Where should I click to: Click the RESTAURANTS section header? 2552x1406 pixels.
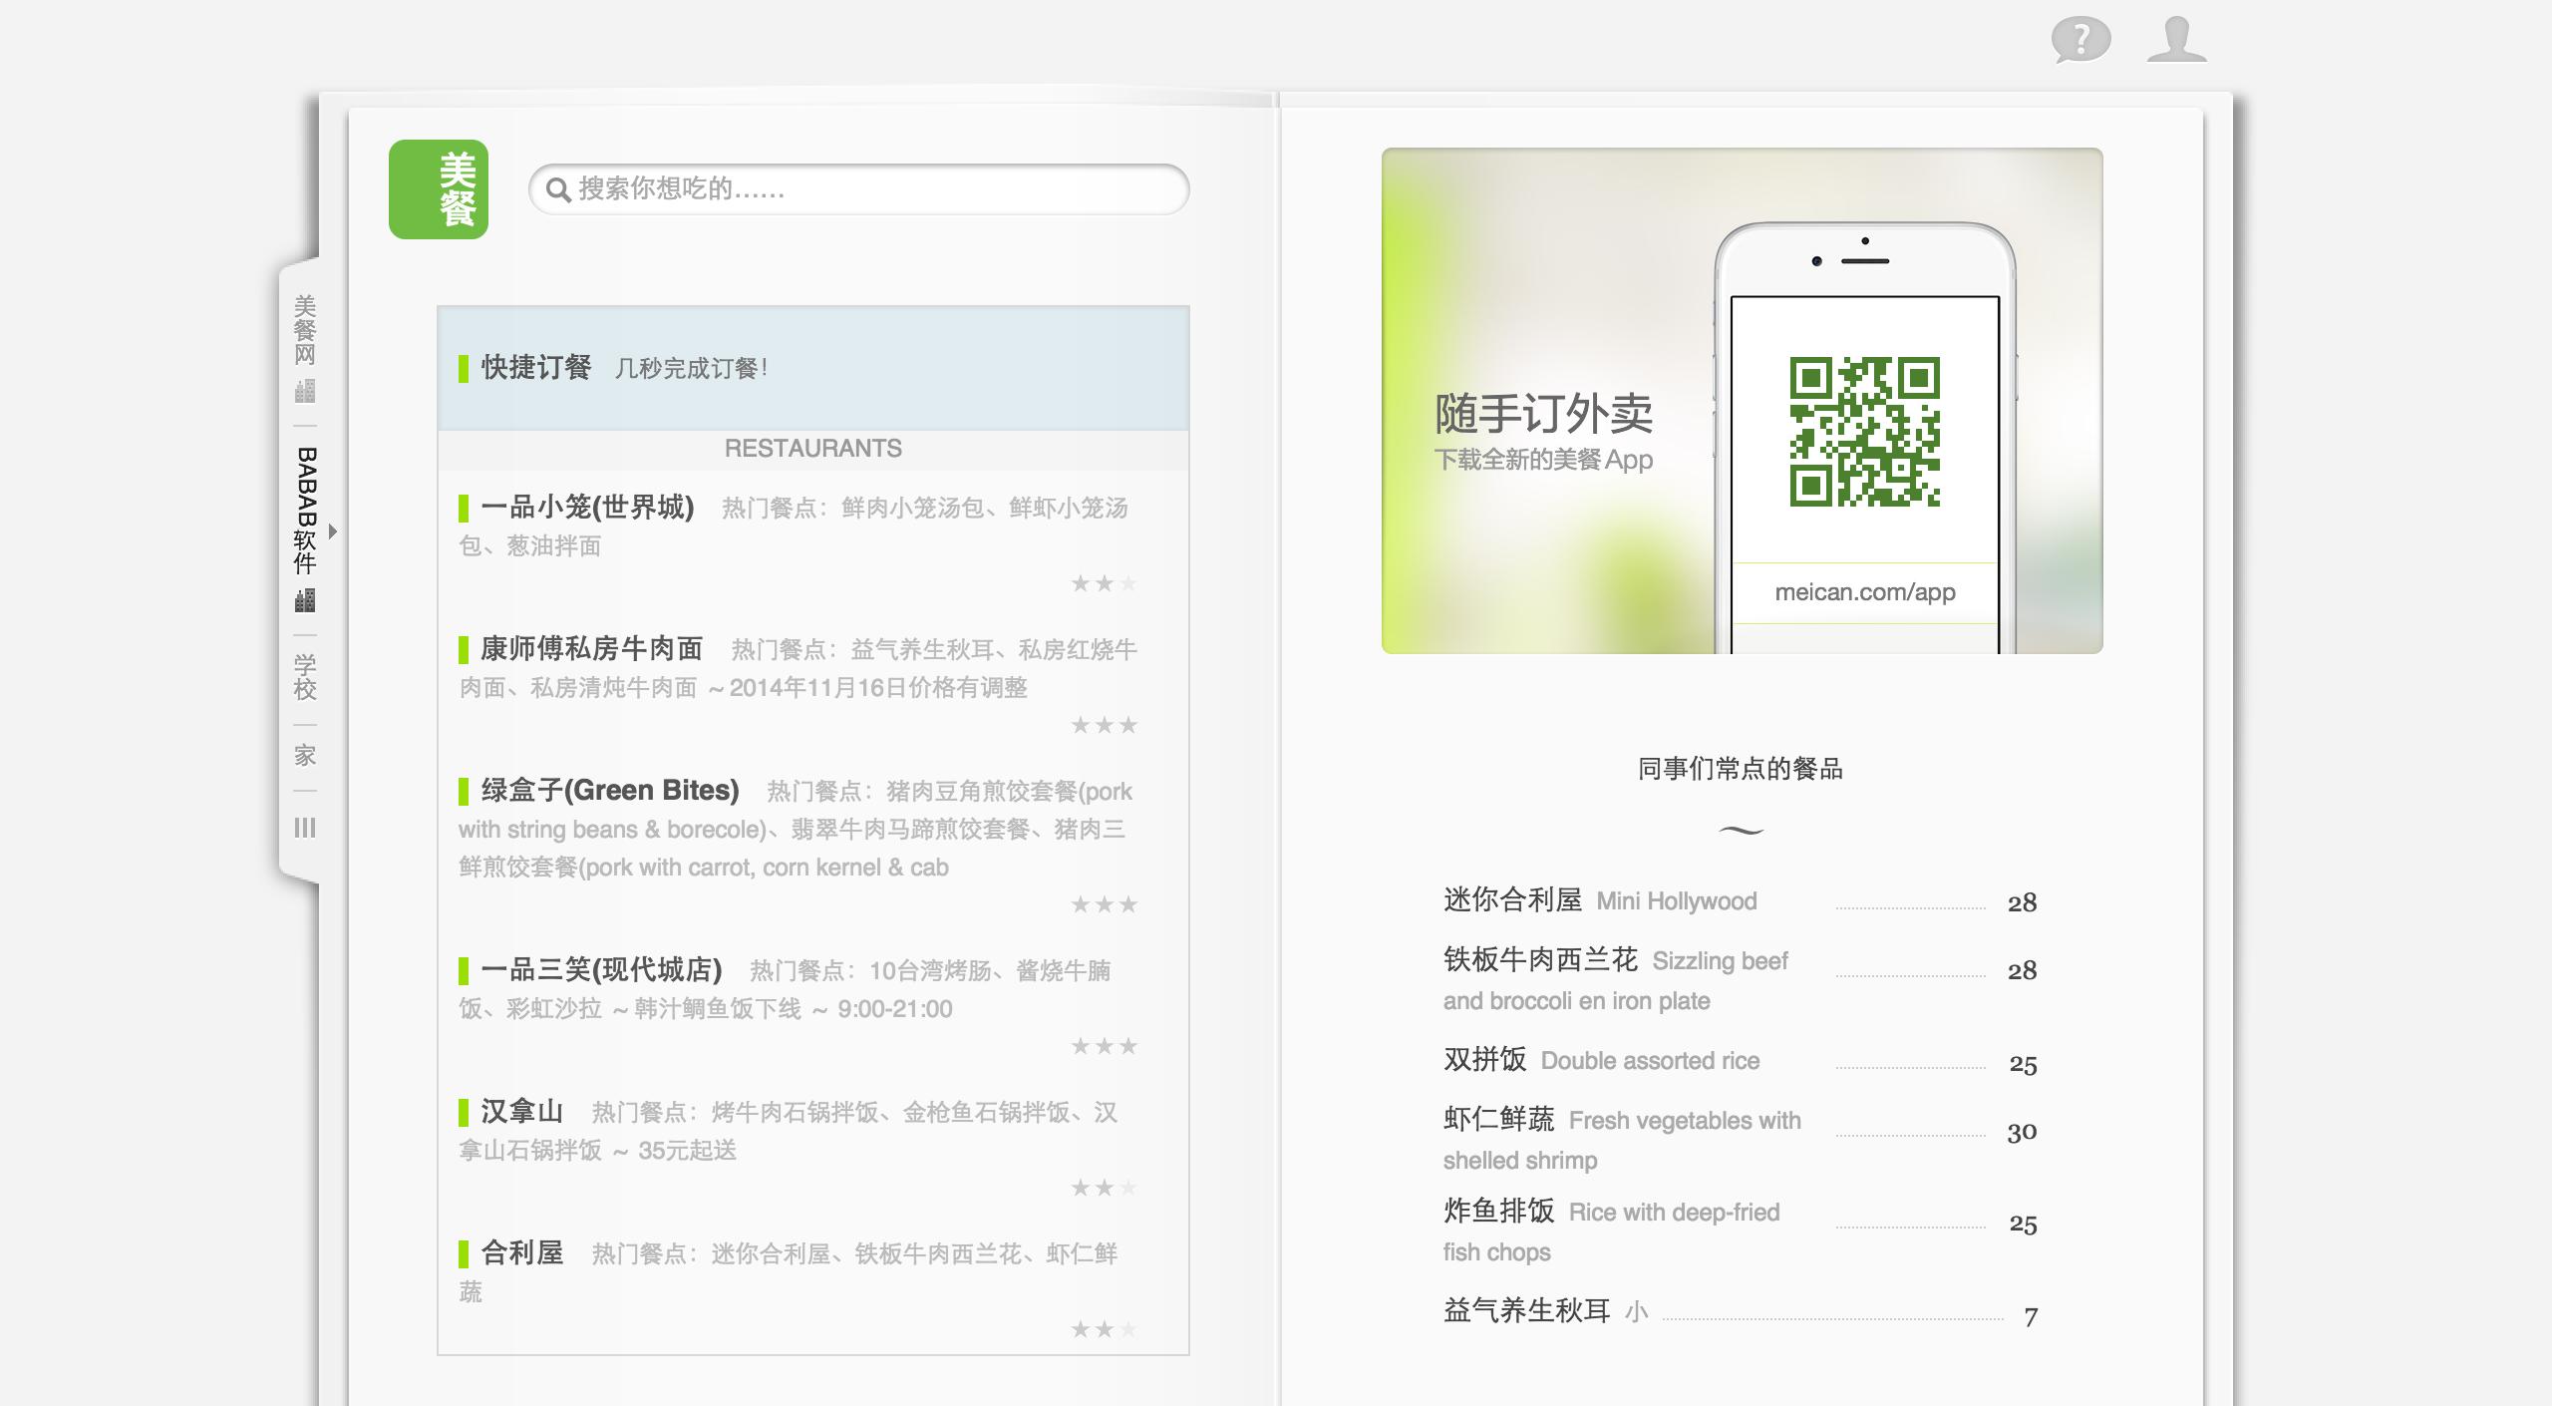813,449
